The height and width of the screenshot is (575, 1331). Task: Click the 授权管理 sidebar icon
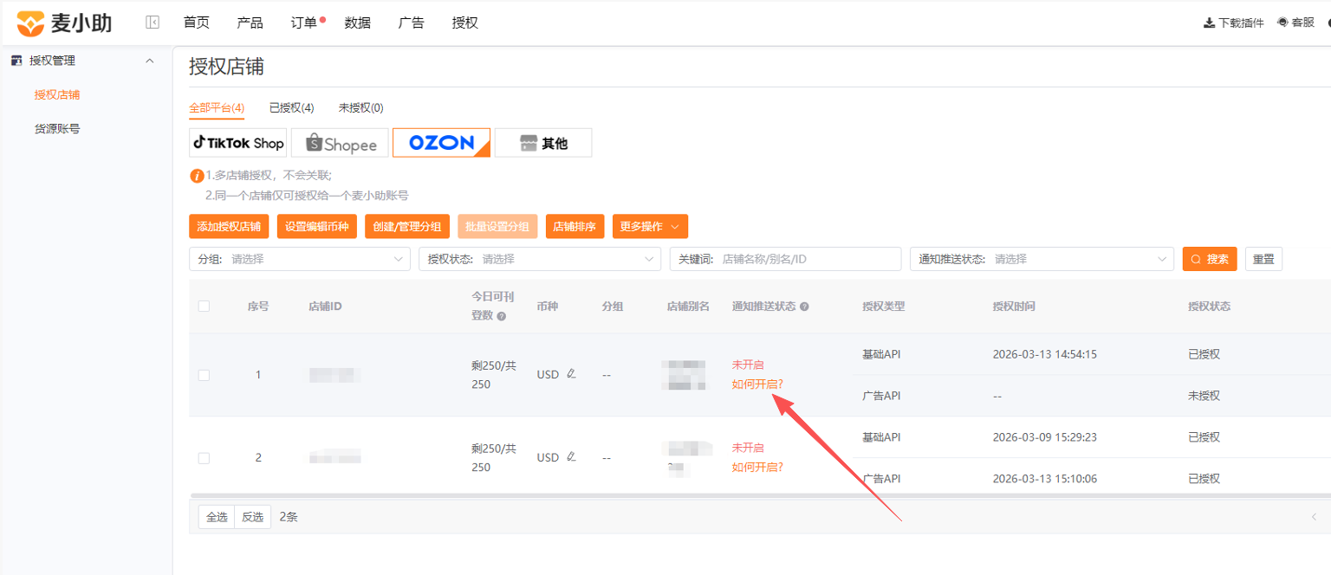coord(16,61)
